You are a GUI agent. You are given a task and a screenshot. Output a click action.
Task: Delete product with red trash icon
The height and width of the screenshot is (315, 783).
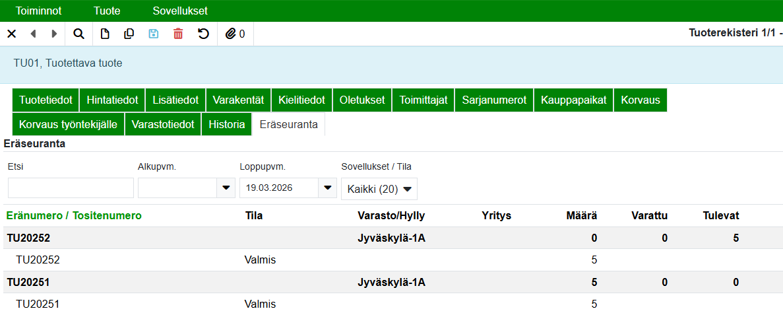[178, 34]
